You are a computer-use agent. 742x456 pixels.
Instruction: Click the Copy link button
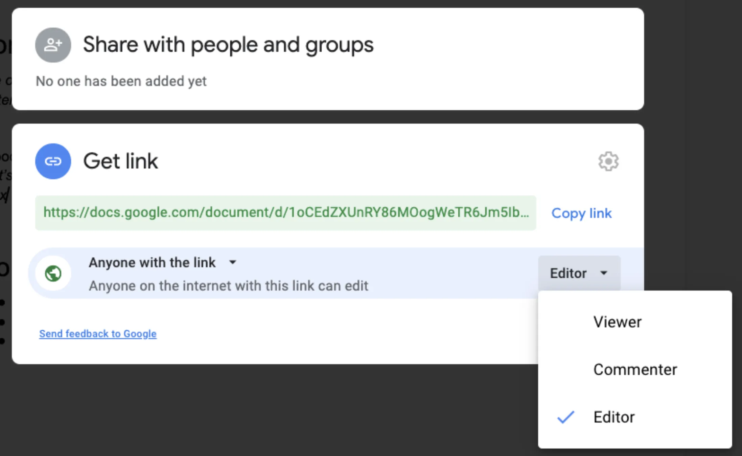tap(581, 213)
